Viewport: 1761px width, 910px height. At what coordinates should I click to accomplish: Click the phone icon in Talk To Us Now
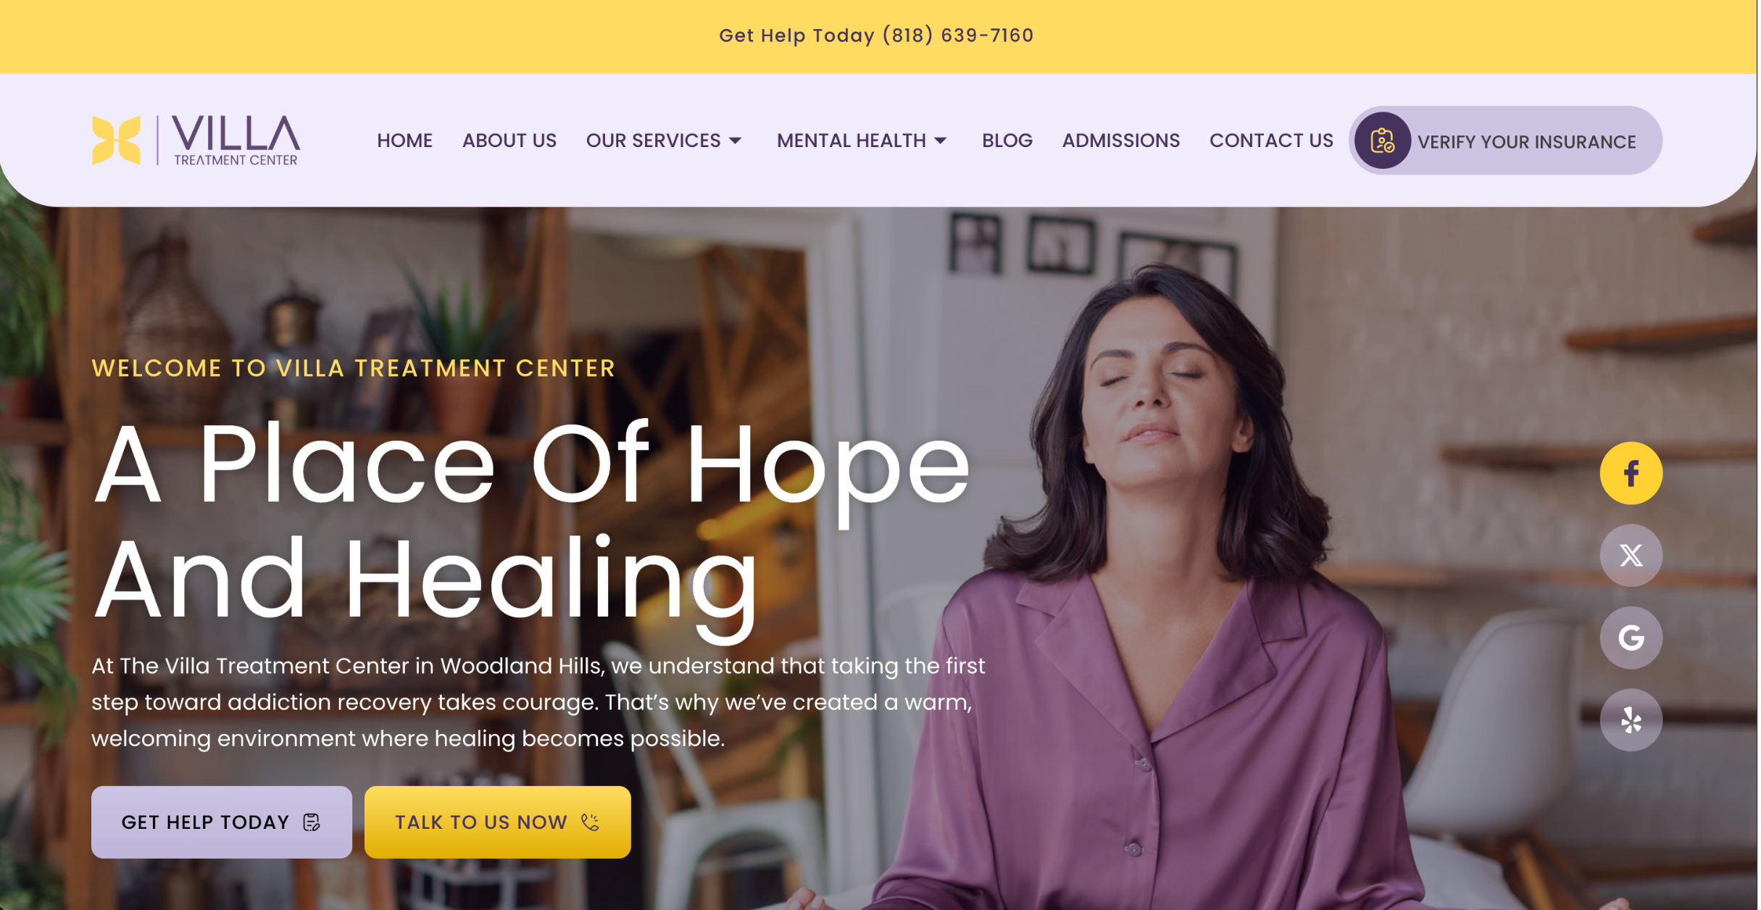tap(591, 823)
